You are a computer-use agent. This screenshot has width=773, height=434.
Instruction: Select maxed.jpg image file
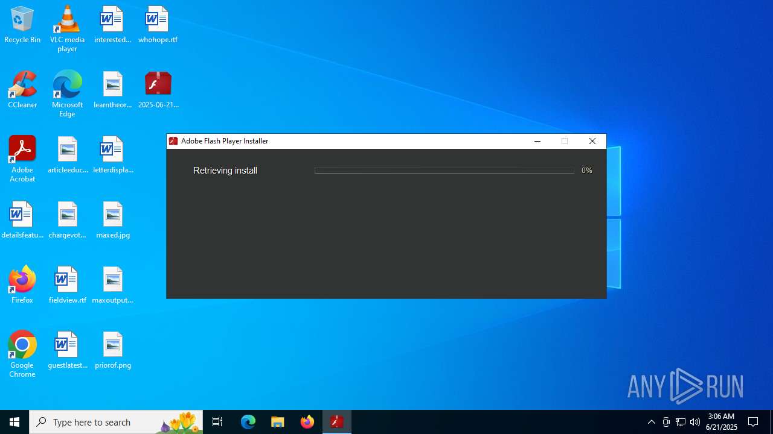click(113, 221)
